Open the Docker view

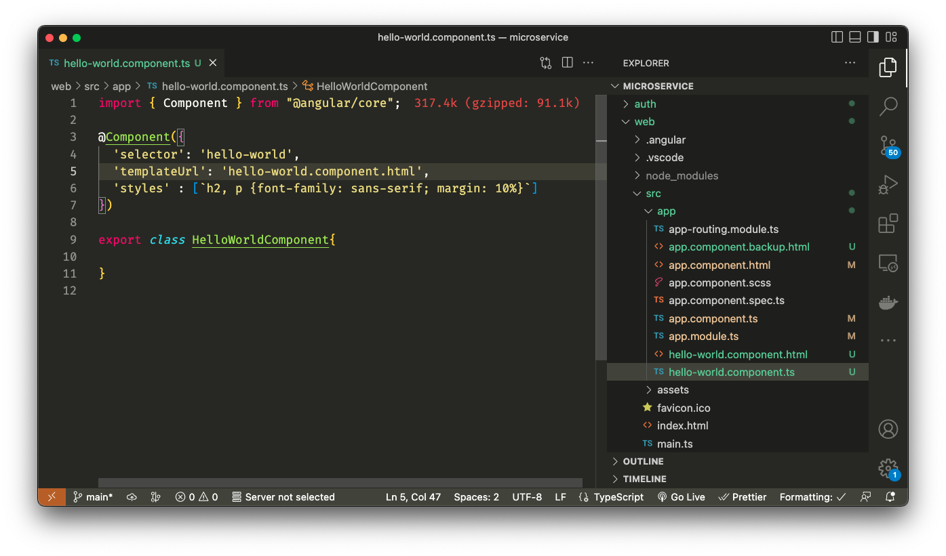(x=888, y=302)
